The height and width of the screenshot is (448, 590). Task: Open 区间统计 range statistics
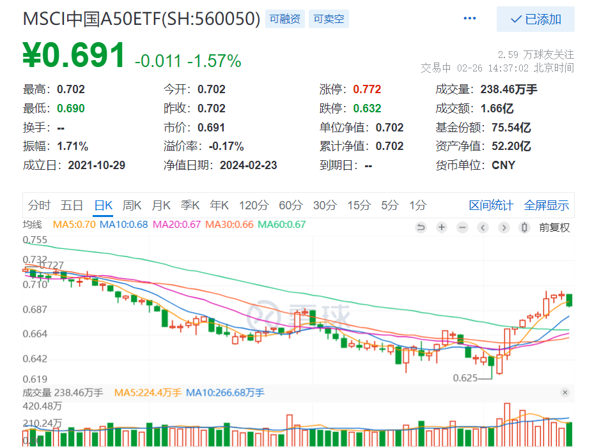[491, 205]
